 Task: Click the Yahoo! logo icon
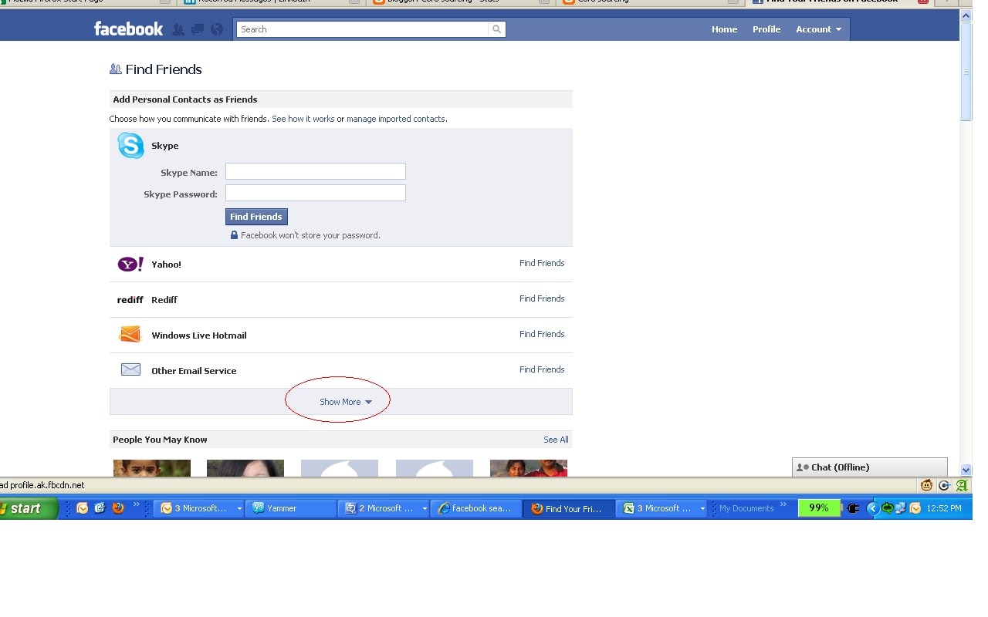[x=130, y=265]
